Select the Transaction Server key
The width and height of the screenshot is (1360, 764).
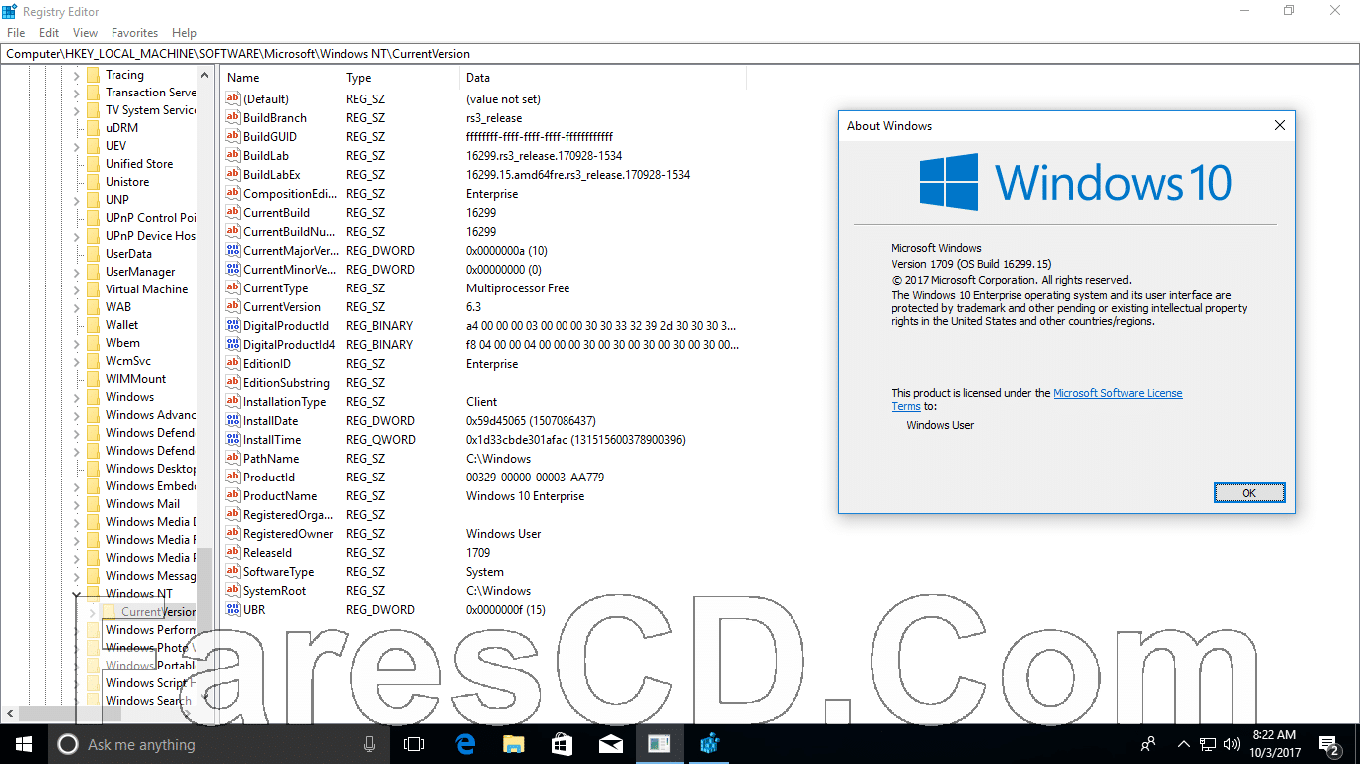[x=151, y=93]
